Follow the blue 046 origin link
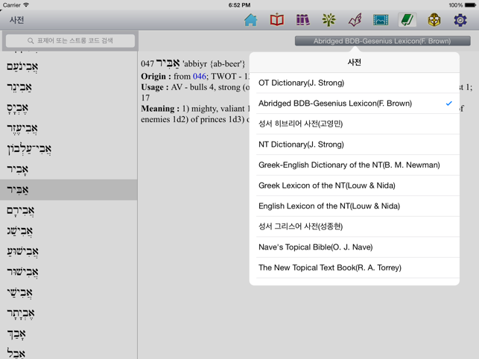The width and height of the screenshot is (479, 359). pos(199,77)
